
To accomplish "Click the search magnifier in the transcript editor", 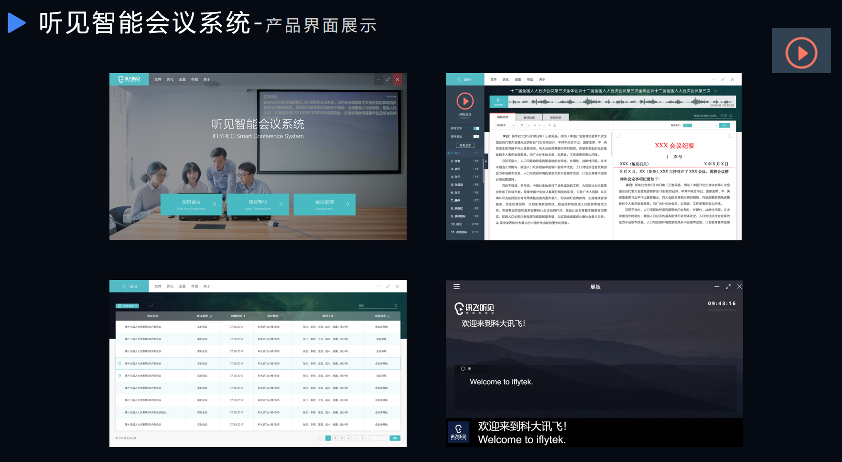I will tap(731, 116).
